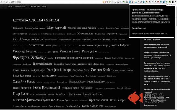
Task: Click the site home icon in navigation bar
Action: click(x=3, y=6)
